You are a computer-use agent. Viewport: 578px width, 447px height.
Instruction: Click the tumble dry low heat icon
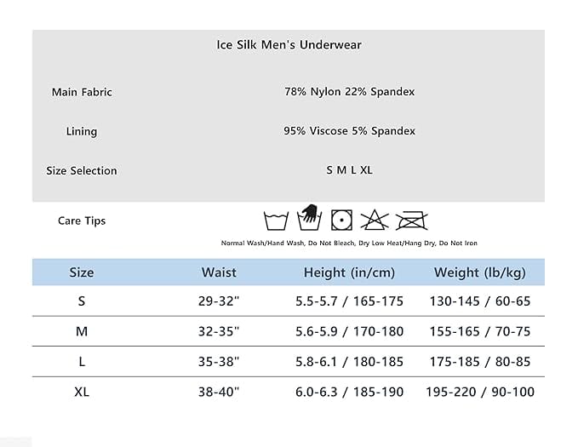point(341,220)
